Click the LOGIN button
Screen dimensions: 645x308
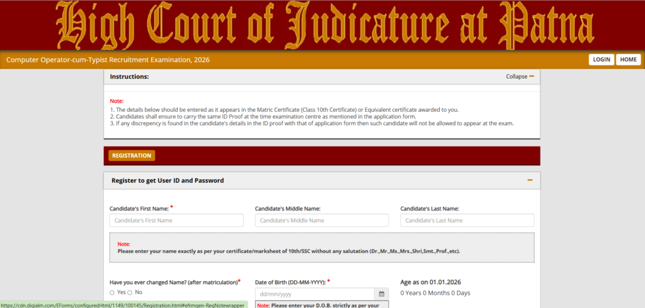click(602, 60)
